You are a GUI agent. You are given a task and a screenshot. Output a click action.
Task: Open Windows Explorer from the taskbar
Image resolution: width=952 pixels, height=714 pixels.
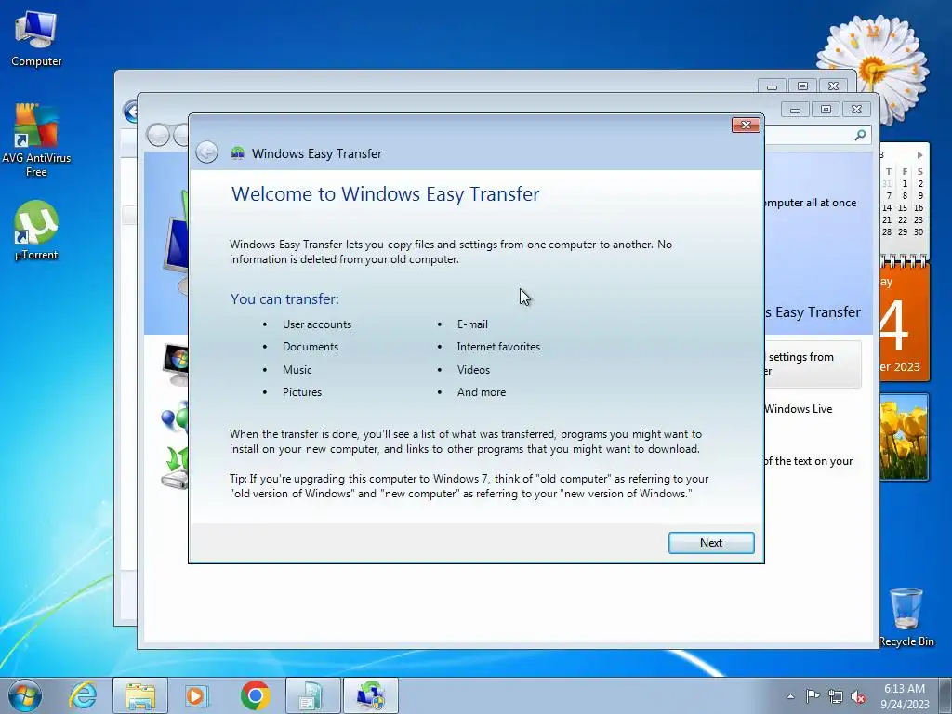(x=140, y=695)
